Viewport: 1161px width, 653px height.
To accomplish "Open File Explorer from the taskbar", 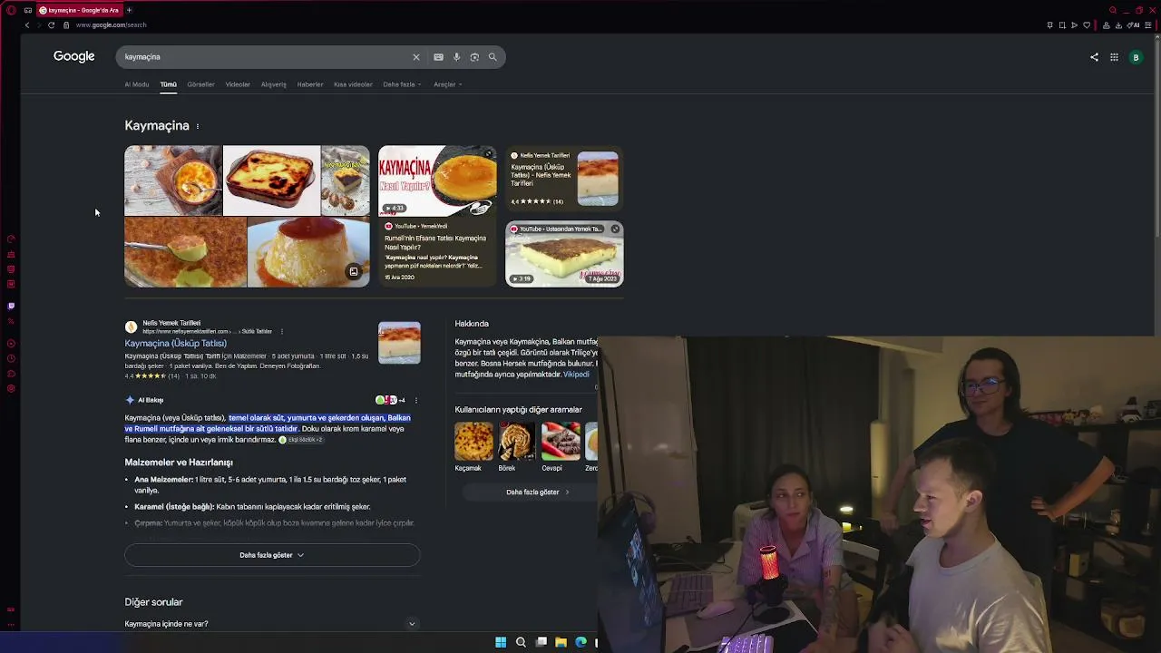I will 561,642.
